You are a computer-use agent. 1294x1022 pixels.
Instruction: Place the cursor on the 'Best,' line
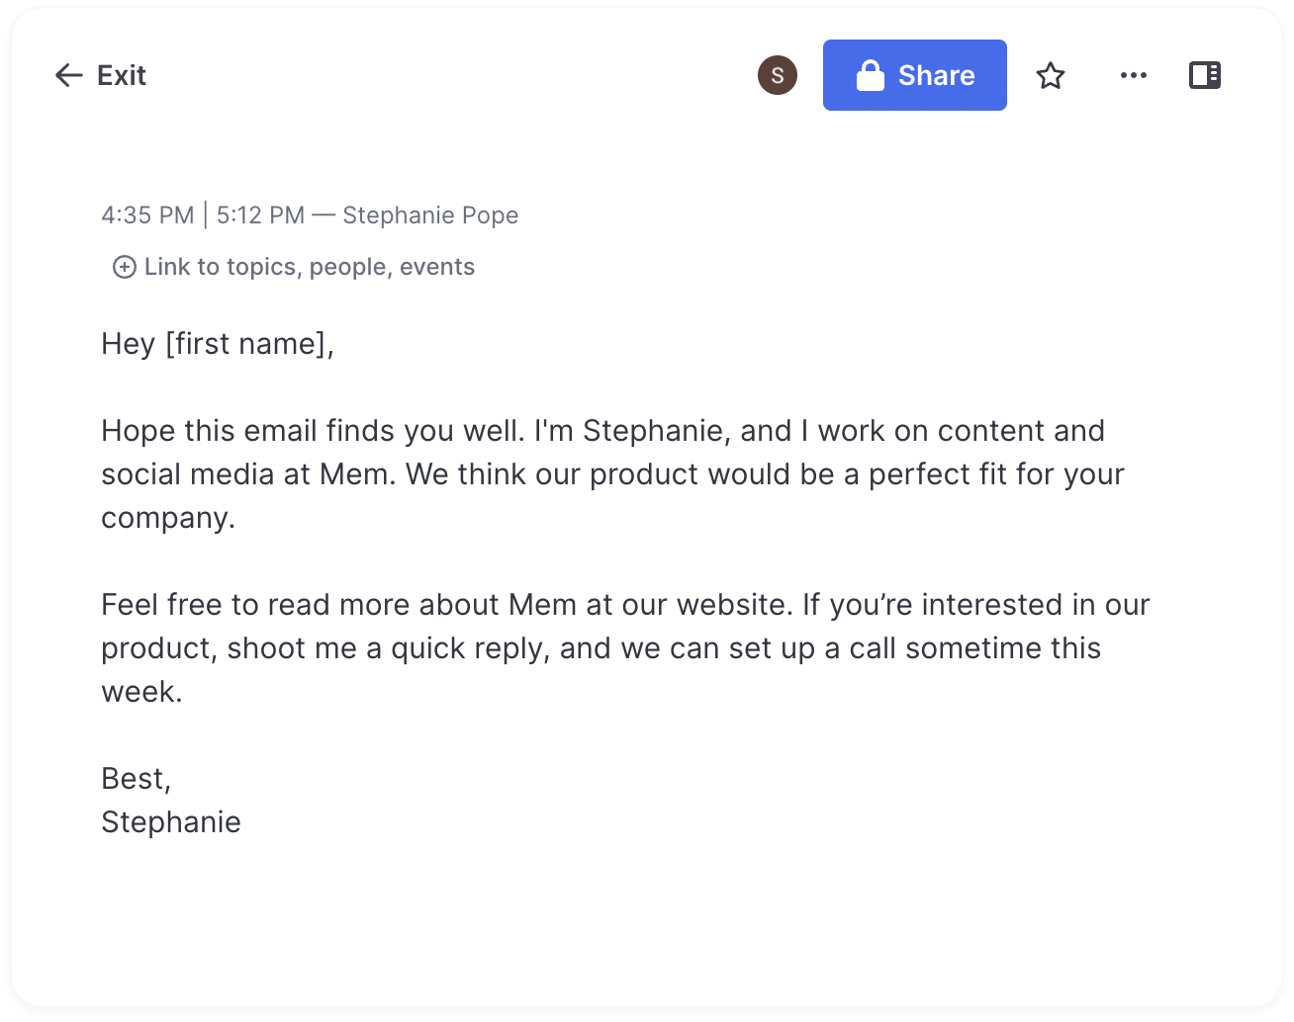pos(137,779)
